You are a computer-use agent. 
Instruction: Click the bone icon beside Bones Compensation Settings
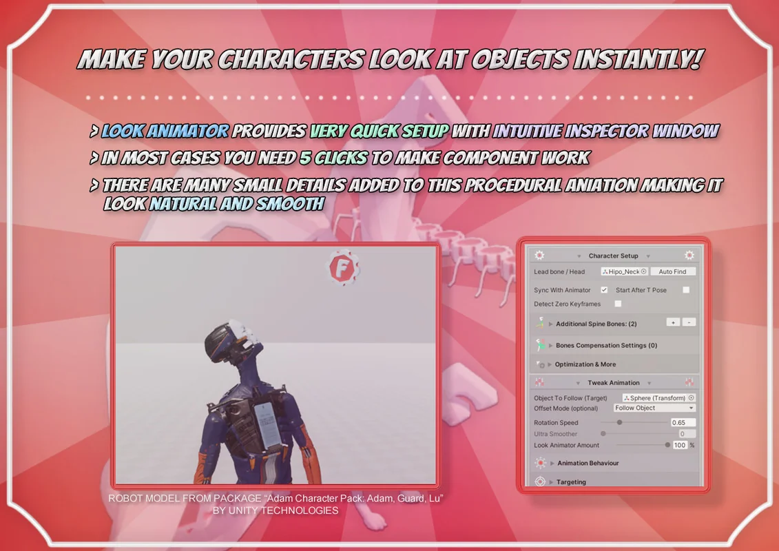click(x=541, y=344)
